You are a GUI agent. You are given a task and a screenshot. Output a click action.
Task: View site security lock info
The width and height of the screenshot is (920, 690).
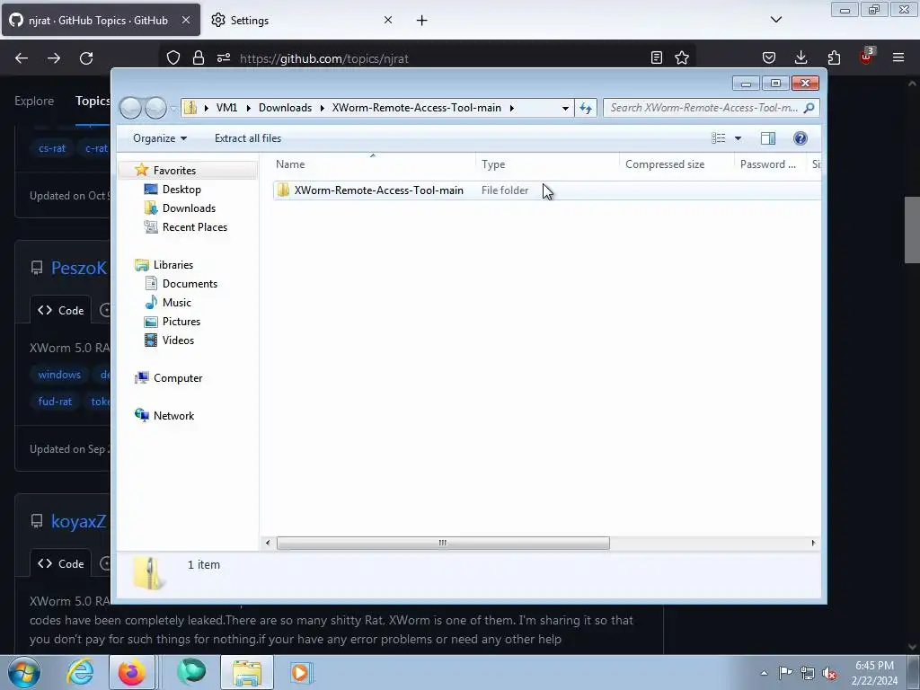tap(199, 58)
